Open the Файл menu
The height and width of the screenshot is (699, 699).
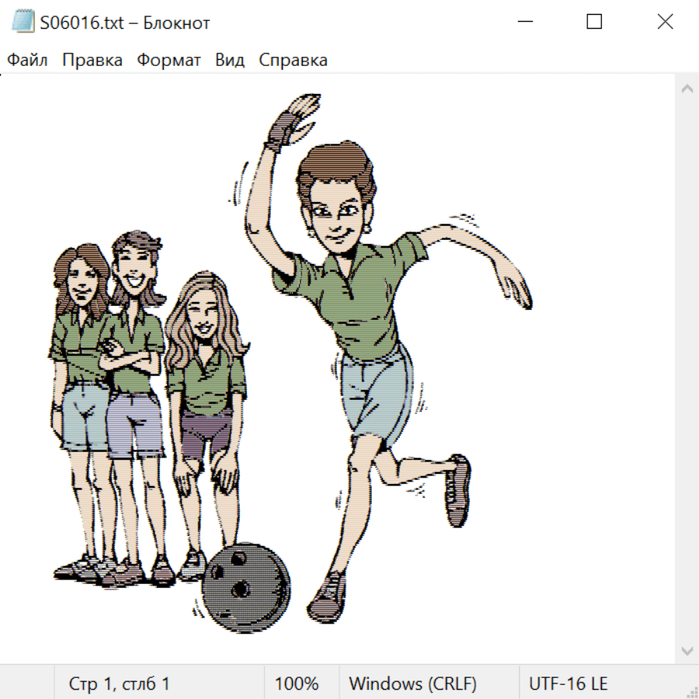point(28,61)
